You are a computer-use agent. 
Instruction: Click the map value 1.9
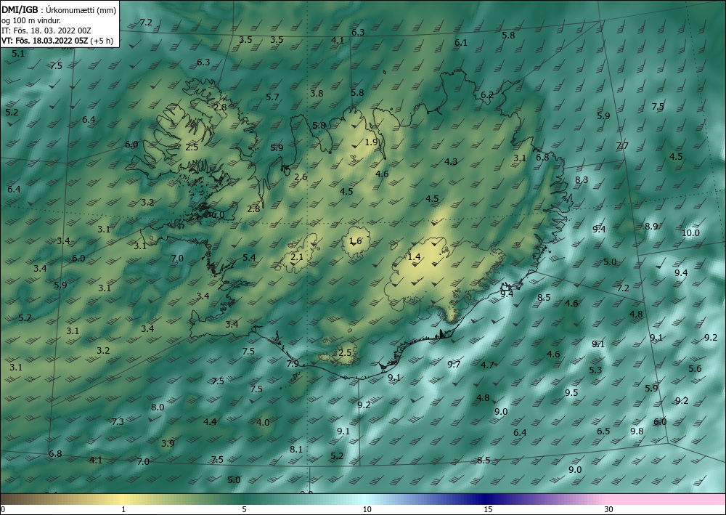click(371, 142)
